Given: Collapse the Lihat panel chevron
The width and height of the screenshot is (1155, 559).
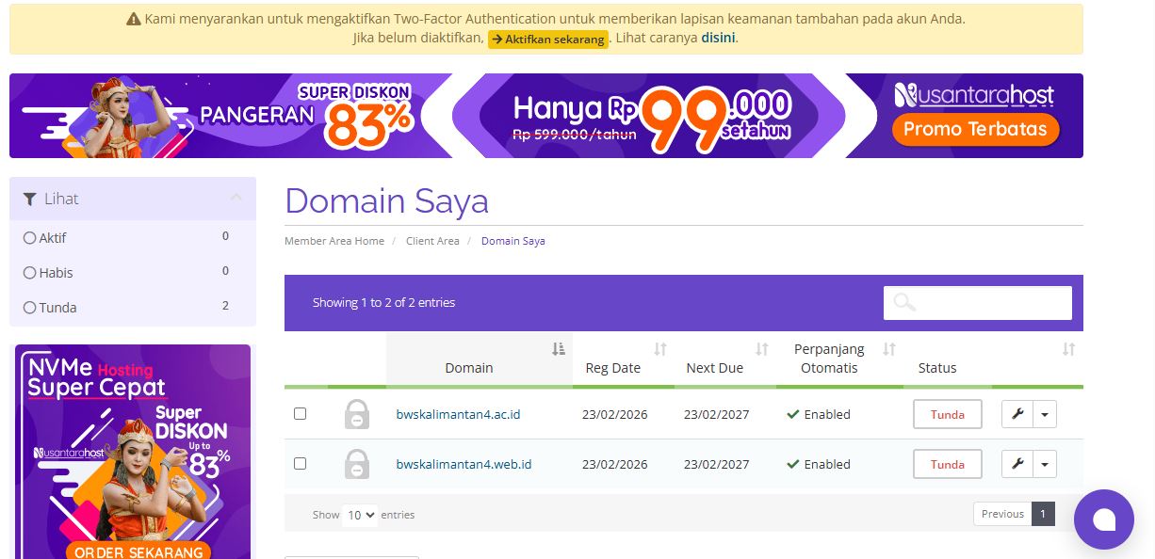Looking at the screenshot, I should coord(236,198).
